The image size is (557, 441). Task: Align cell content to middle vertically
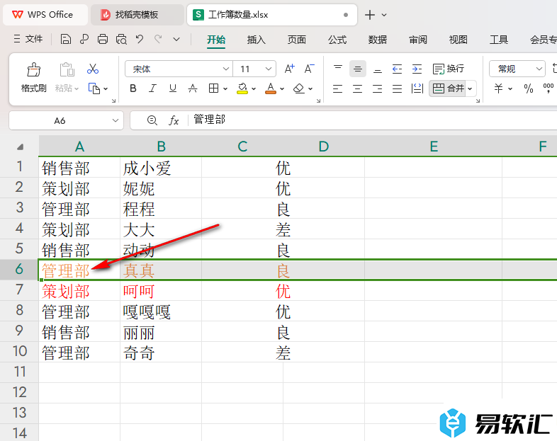[x=358, y=69]
